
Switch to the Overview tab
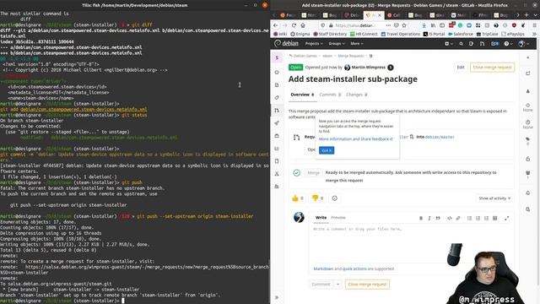pyautogui.click(x=302, y=95)
